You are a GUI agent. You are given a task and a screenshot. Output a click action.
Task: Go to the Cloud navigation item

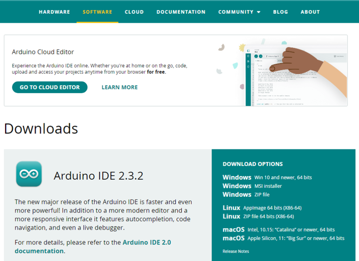coord(134,12)
